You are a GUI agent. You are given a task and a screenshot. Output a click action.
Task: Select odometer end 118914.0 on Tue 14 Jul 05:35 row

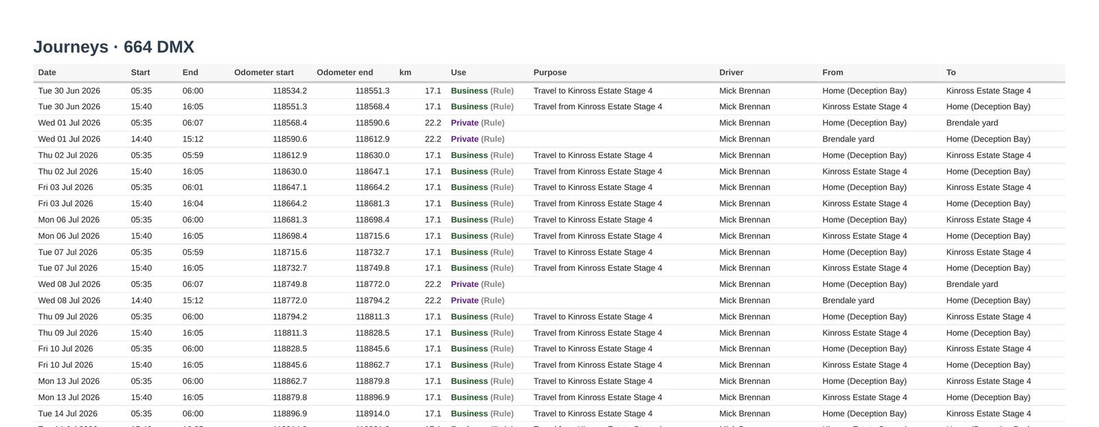click(x=372, y=413)
